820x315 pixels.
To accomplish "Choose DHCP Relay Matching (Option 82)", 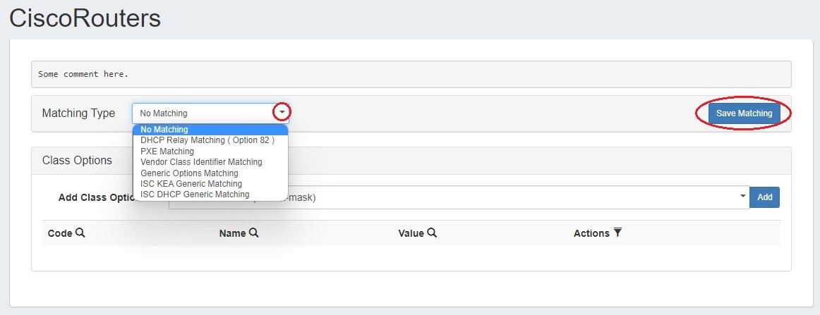I will coord(207,140).
